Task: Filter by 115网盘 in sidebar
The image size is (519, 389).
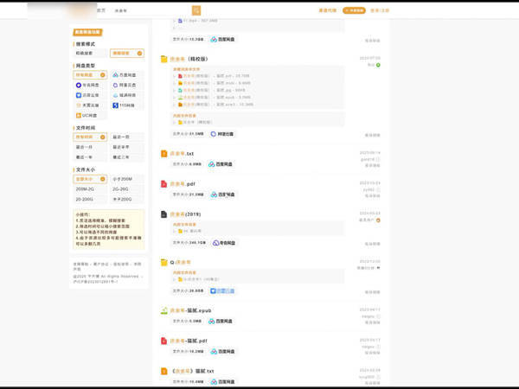Action: click(x=126, y=105)
